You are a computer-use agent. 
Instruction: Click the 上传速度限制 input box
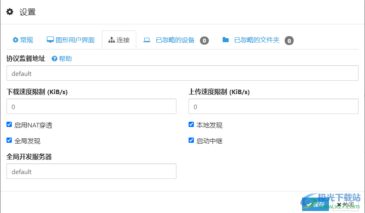pyautogui.click(x=273, y=106)
